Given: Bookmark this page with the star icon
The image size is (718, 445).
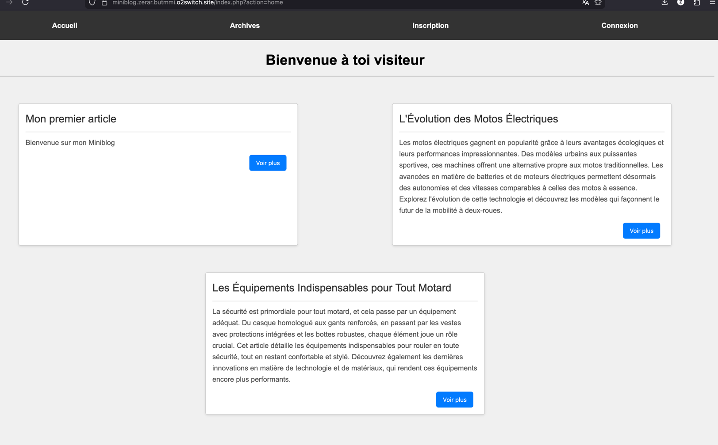Looking at the screenshot, I should coord(598,3).
